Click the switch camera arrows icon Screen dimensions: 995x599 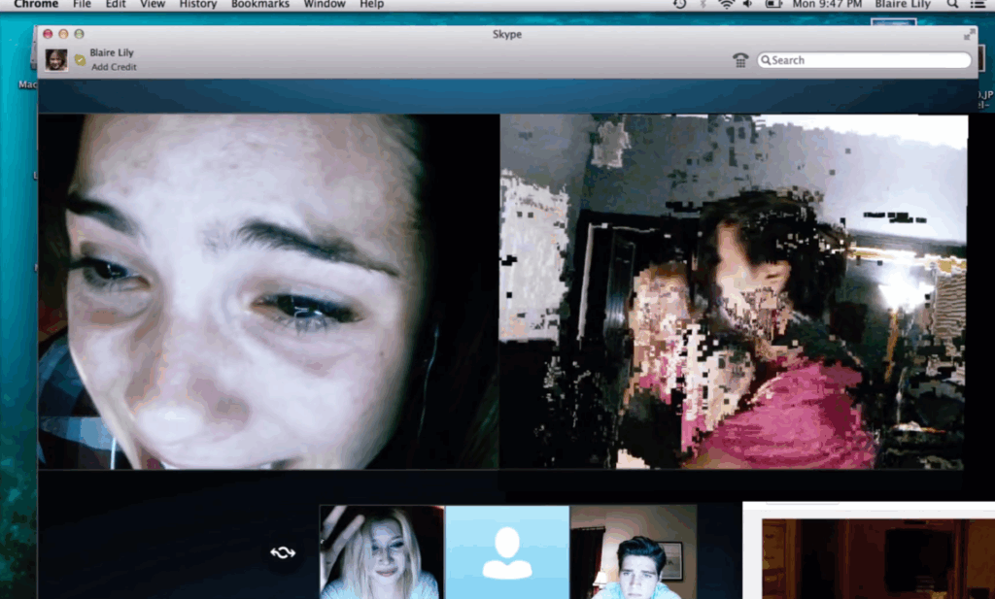(283, 552)
